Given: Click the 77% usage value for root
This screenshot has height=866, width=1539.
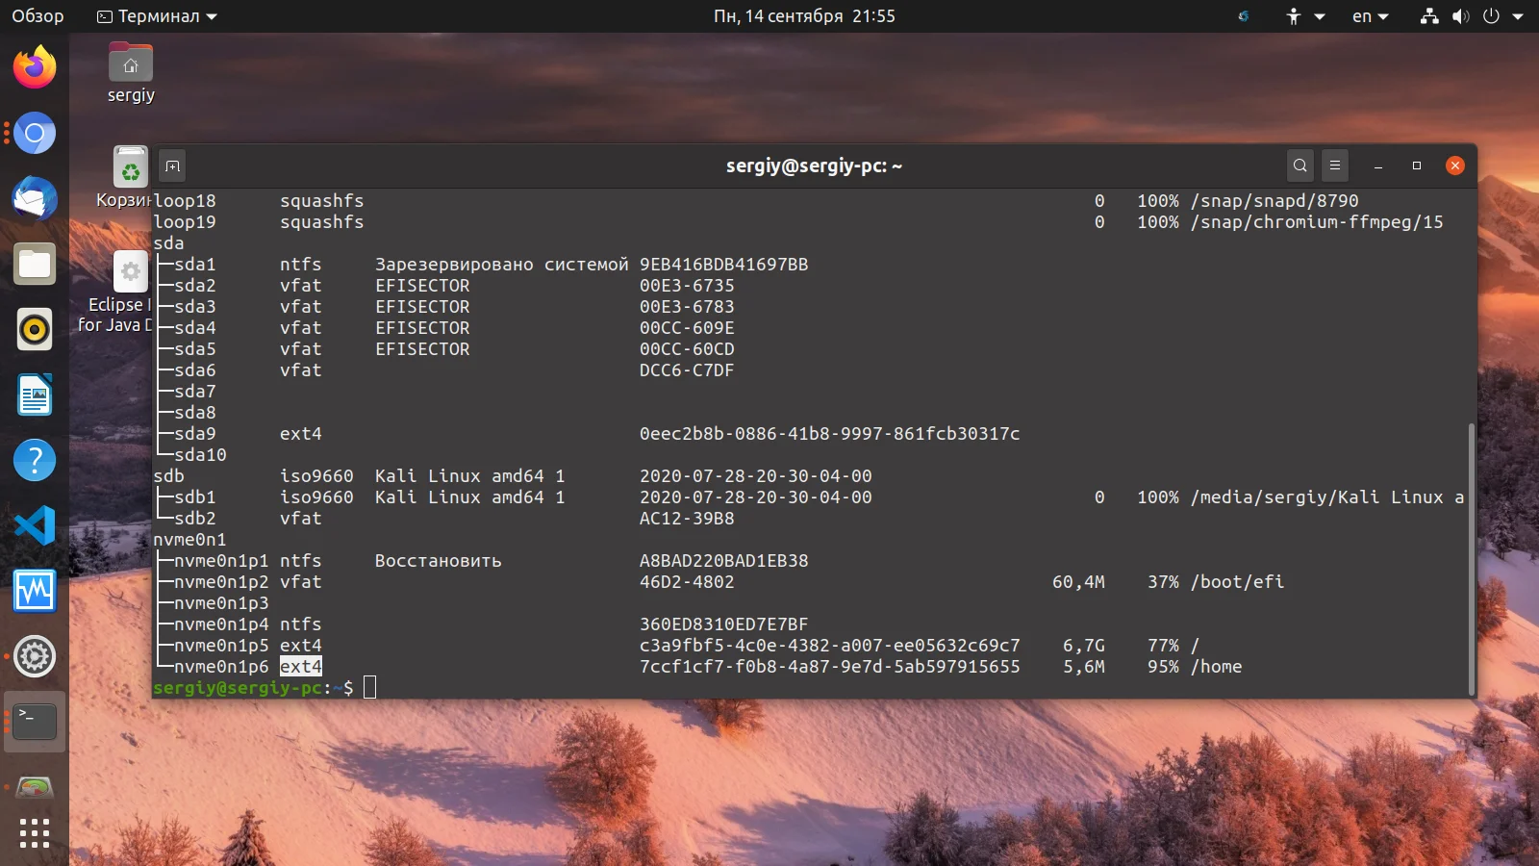Looking at the screenshot, I should (1163, 646).
